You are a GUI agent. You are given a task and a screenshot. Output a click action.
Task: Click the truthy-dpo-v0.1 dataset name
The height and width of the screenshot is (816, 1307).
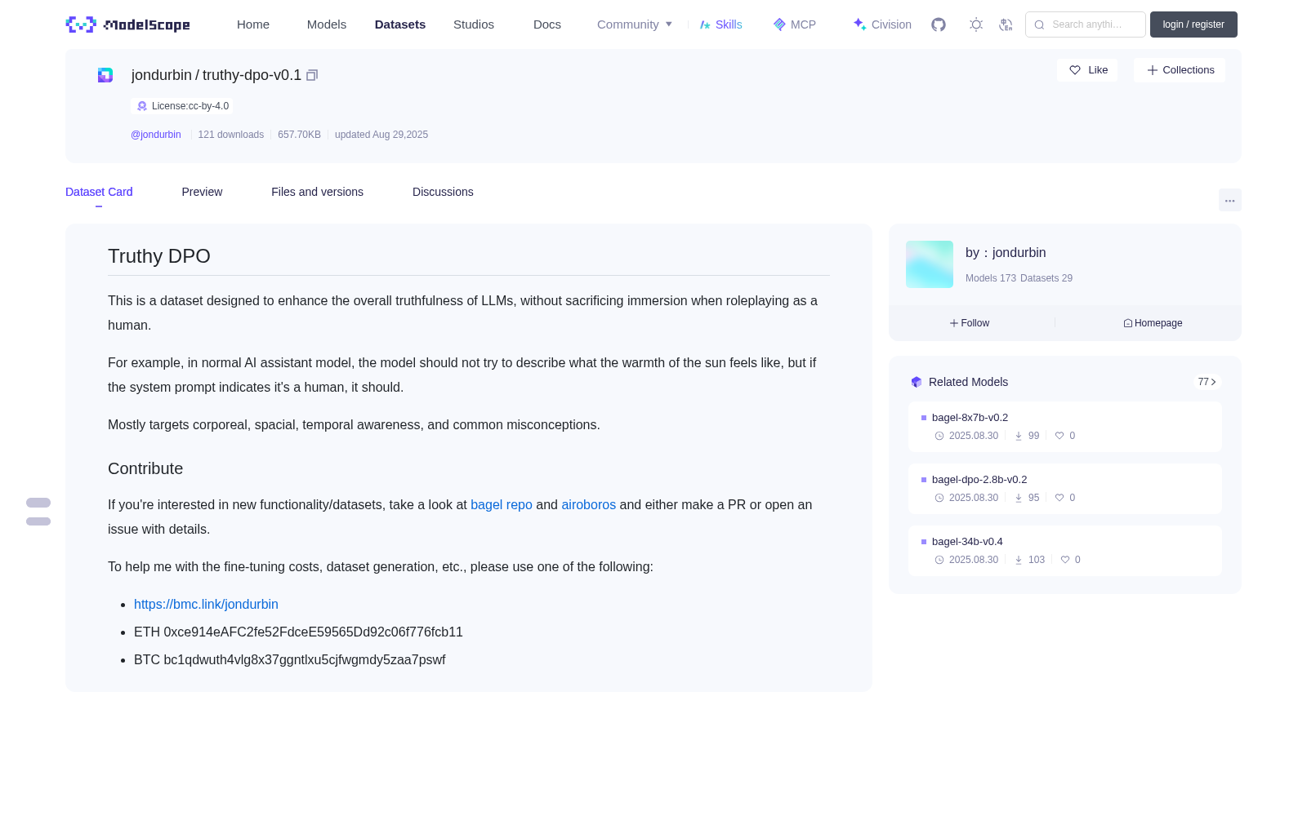252,75
